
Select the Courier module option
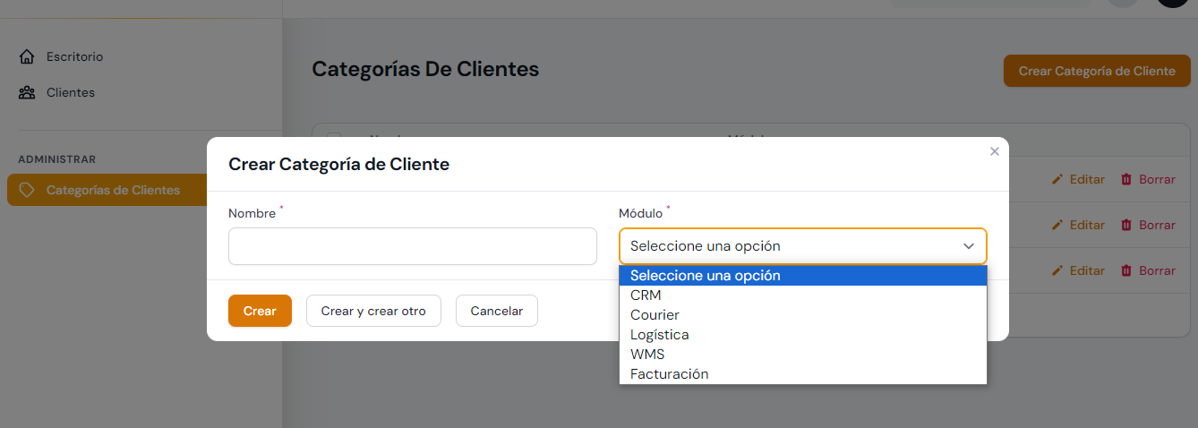[655, 315]
